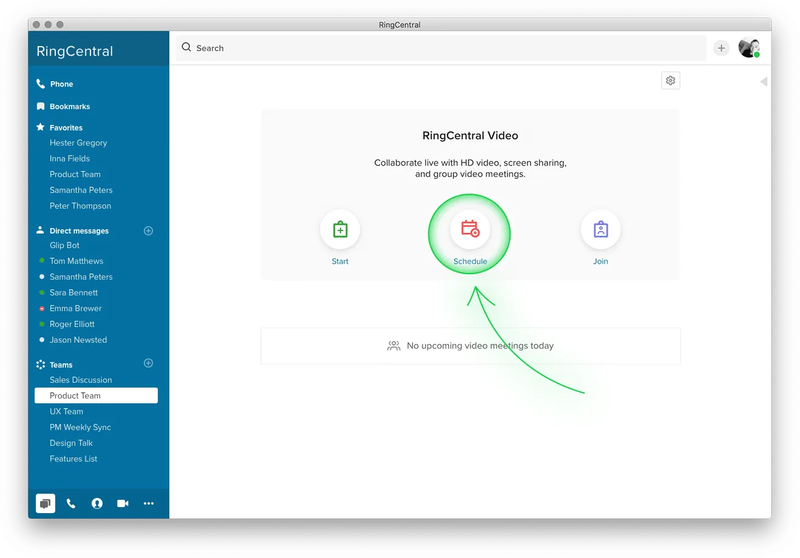Open the contacts icon in bottom bar
This screenshot has height=558, width=800.
click(x=97, y=503)
